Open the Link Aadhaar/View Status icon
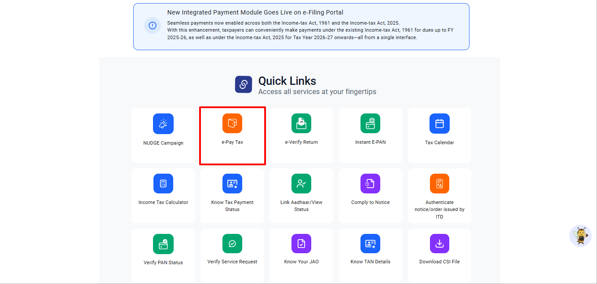 (301, 183)
